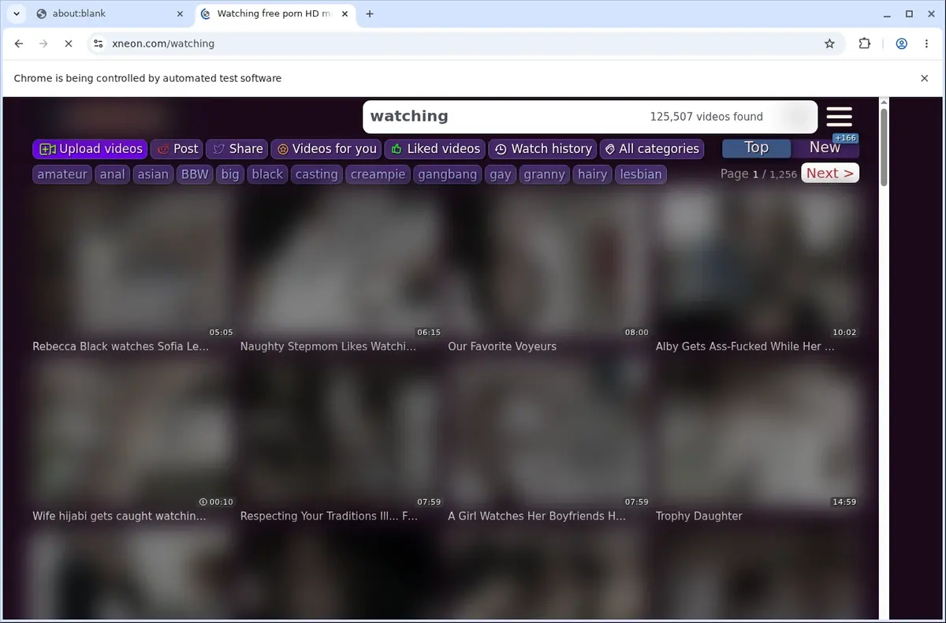Screen dimensions: 946x623
Task: Minimize the Chrome window
Action: 886,13
